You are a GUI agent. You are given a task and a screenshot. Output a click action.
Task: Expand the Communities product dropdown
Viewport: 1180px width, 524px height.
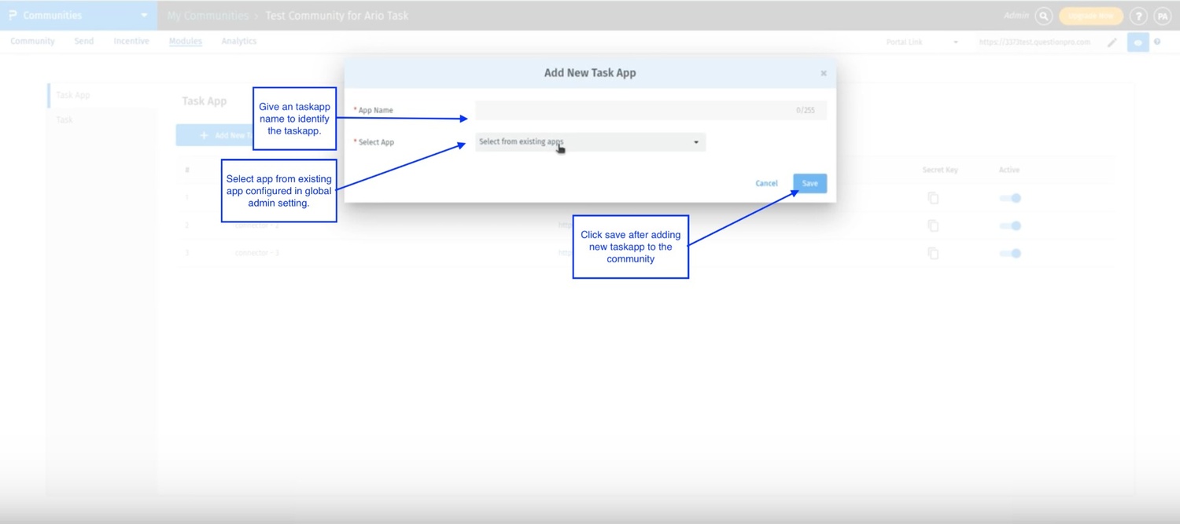(x=144, y=16)
